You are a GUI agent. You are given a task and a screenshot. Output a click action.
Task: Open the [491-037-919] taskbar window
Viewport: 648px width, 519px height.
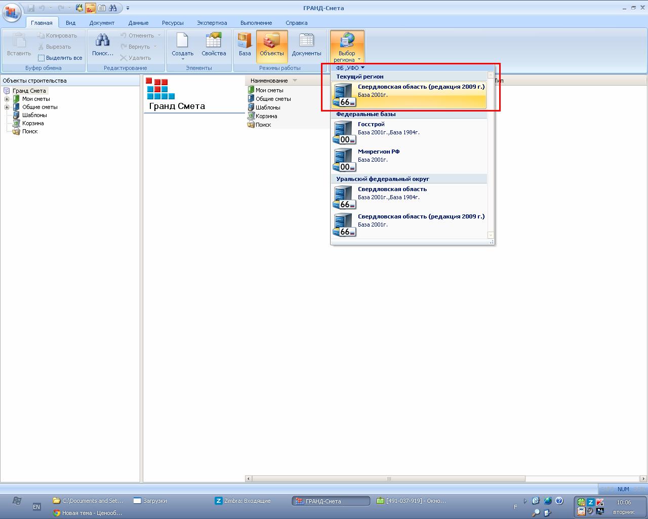coord(412,501)
